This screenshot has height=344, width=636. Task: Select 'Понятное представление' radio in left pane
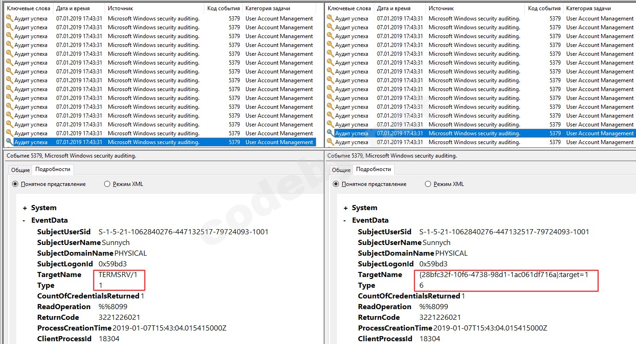click(15, 184)
